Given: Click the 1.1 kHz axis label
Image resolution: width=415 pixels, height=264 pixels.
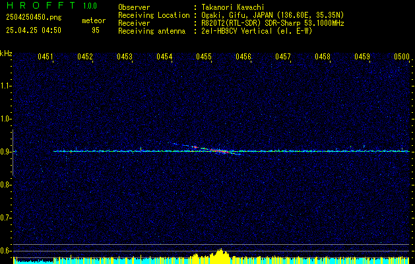Looking at the screenshot, I should click(x=6, y=86).
